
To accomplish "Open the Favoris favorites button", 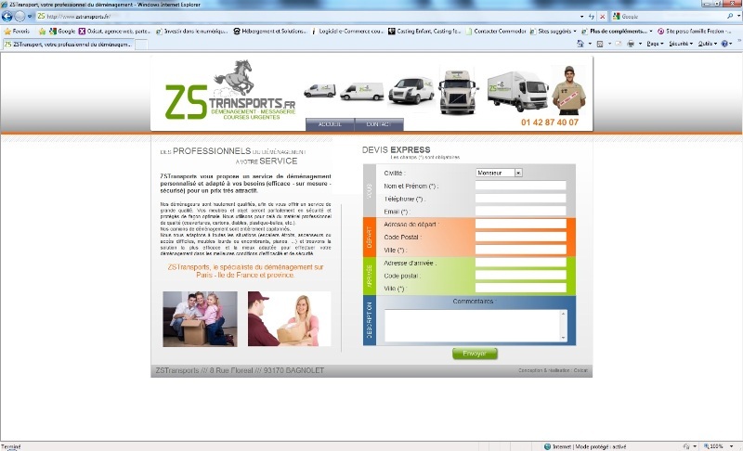I will click(17, 32).
